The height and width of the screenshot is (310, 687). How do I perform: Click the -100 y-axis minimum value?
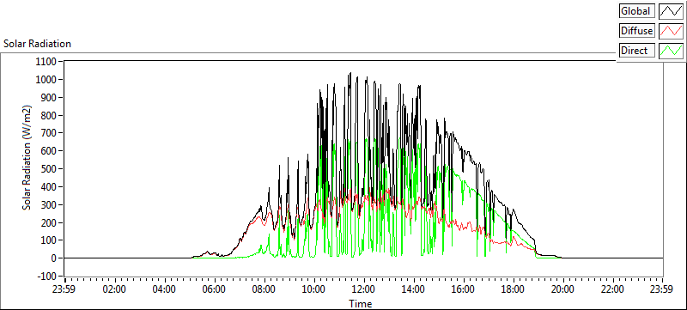point(48,277)
